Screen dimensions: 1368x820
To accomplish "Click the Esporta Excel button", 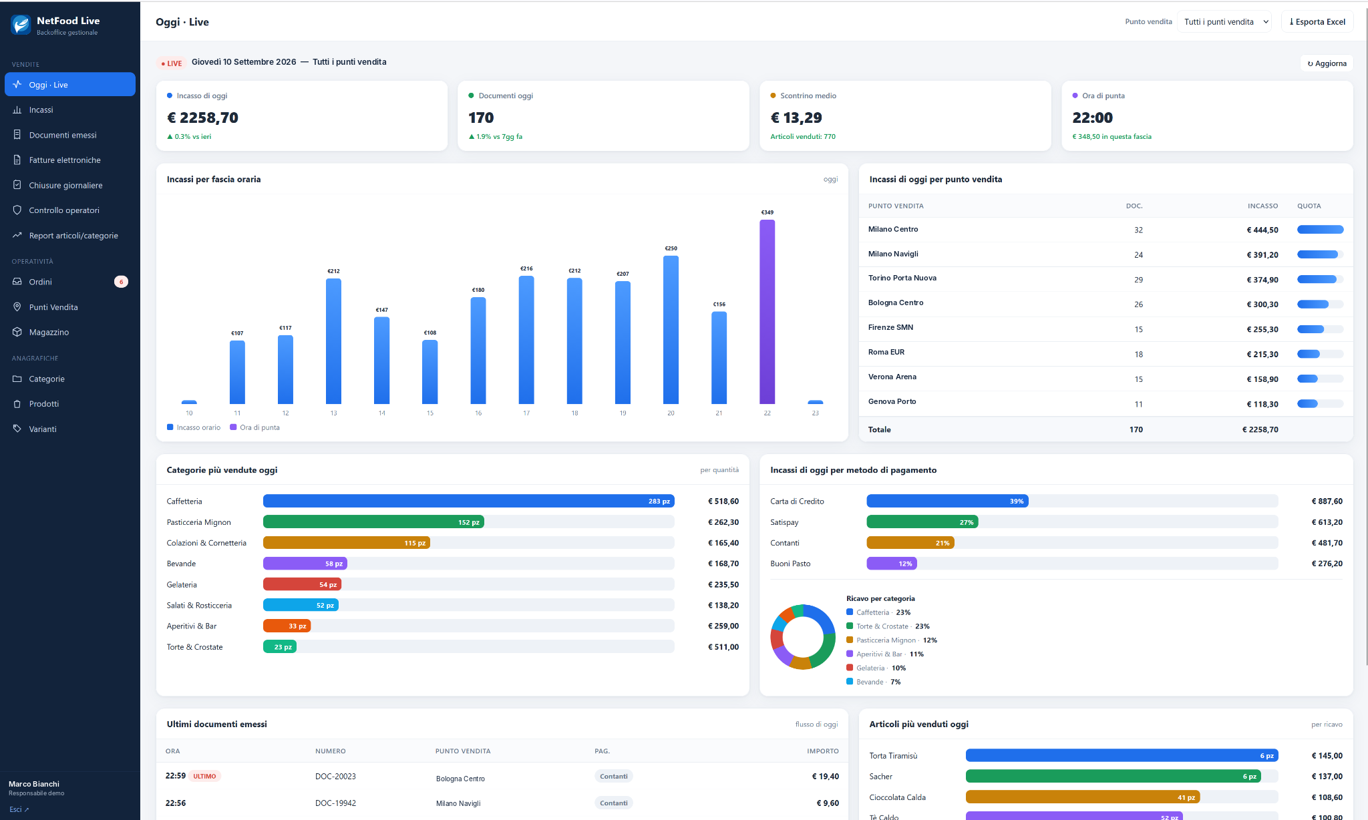I will pyautogui.click(x=1317, y=22).
